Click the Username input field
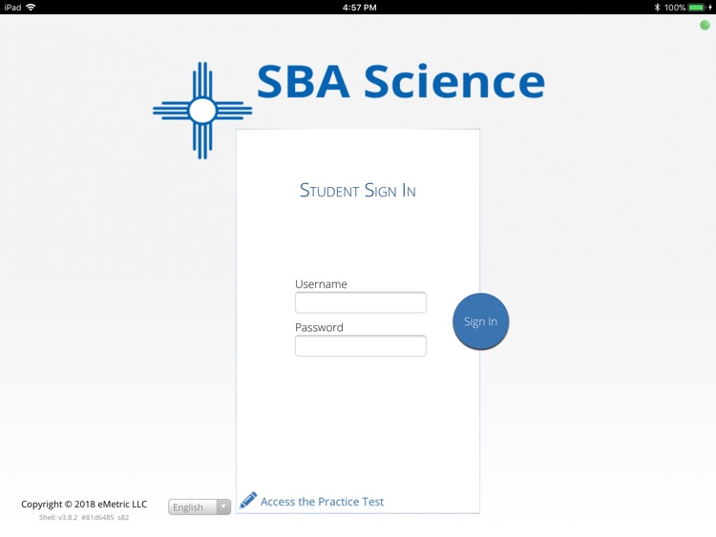 (361, 302)
